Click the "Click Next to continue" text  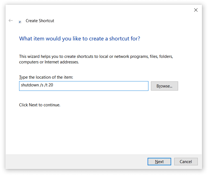pyautogui.click(x=40, y=105)
